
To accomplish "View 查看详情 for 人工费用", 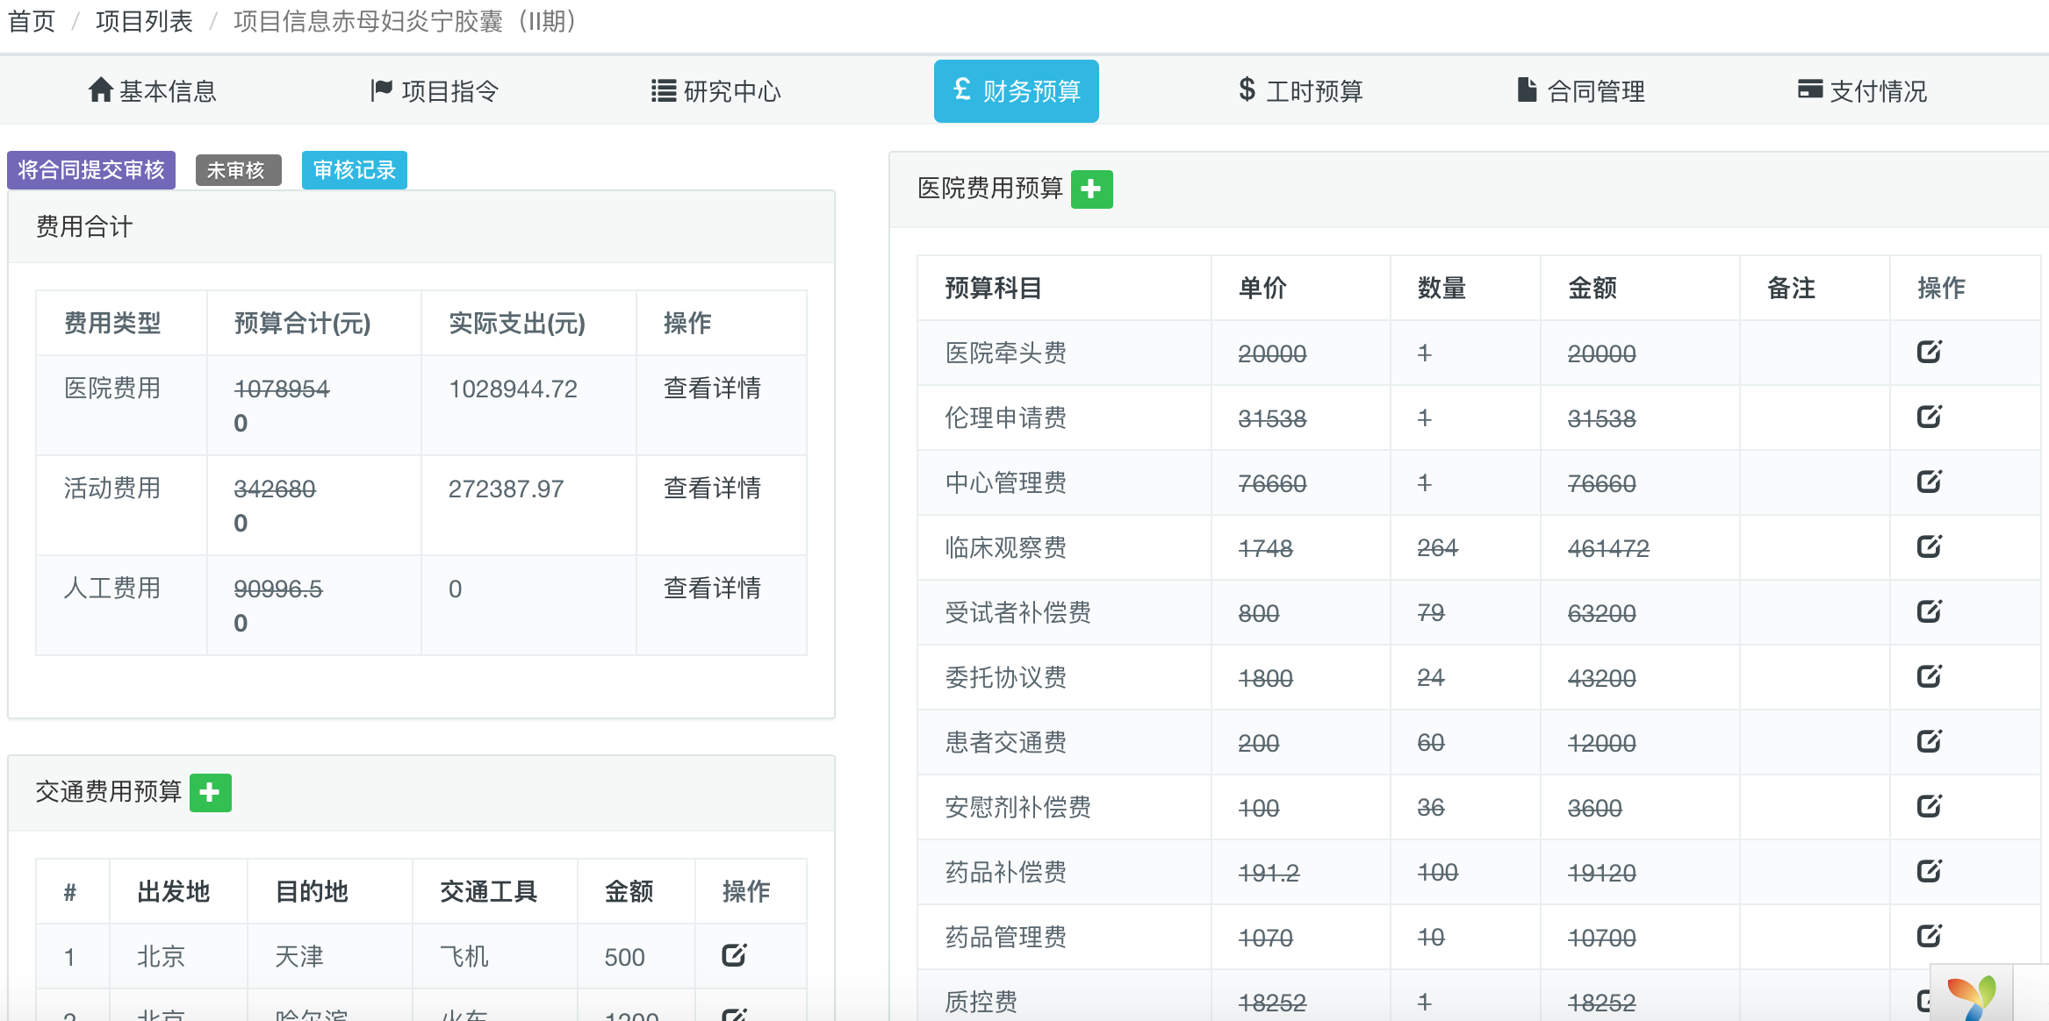I will (x=712, y=588).
